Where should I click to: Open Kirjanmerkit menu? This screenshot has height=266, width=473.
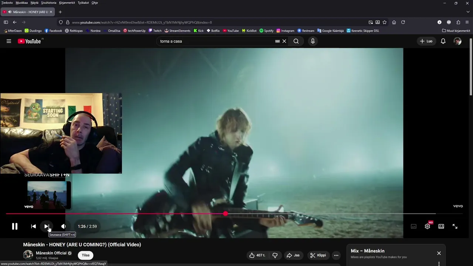pos(67,3)
